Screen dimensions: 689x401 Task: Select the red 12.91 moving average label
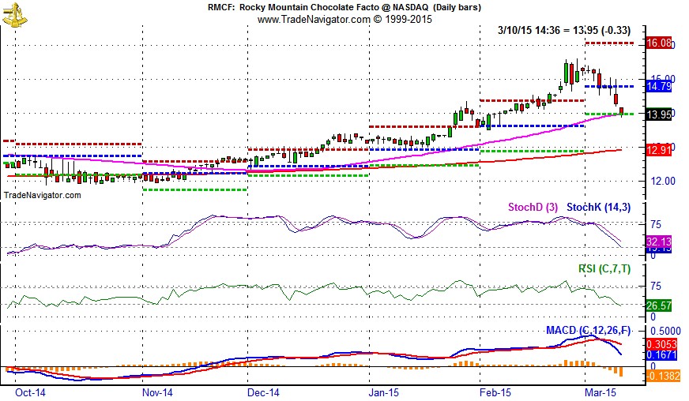point(659,150)
